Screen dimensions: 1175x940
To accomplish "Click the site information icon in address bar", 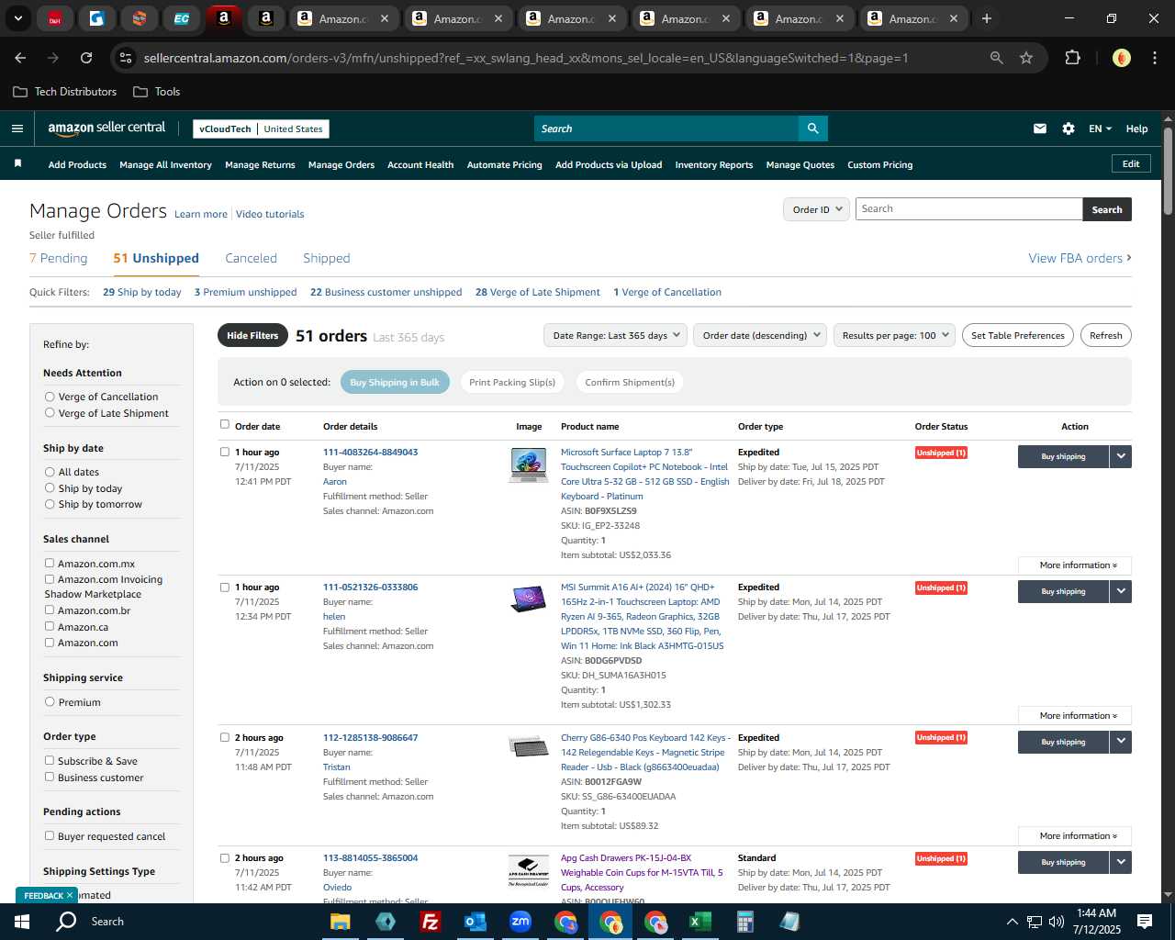I will (x=126, y=58).
